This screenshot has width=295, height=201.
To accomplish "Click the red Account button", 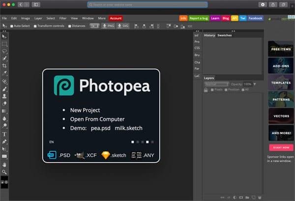I will click(116, 18).
